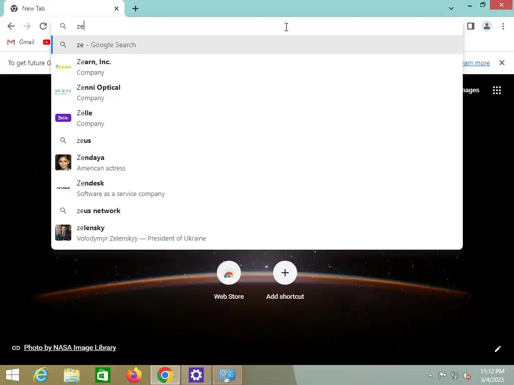Open the clock showing 11:12 PM
514x385 pixels.
[x=492, y=375]
